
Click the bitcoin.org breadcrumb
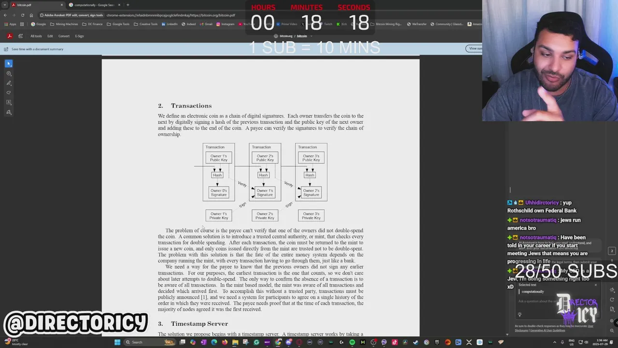coord(285,36)
